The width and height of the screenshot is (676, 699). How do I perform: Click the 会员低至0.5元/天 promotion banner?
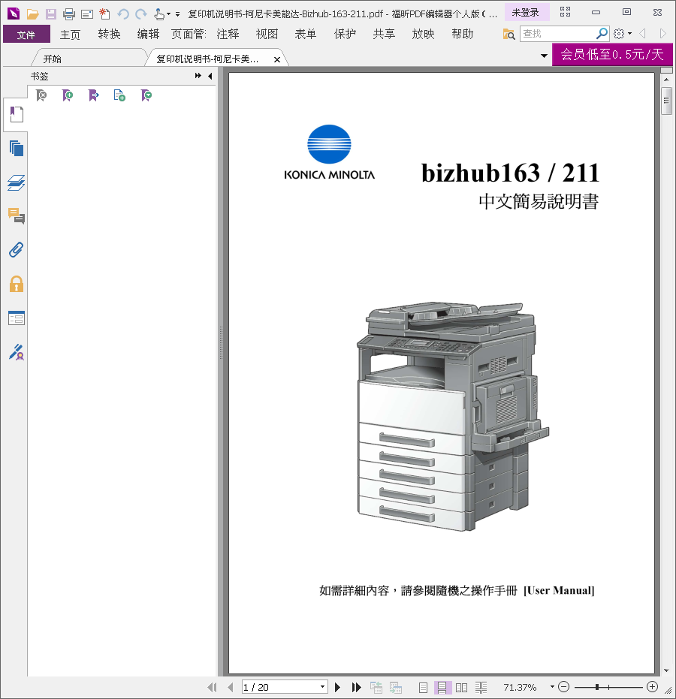[x=612, y=54]
